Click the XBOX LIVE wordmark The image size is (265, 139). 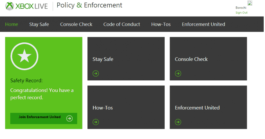pyautogui.click(x=31, y=6)
